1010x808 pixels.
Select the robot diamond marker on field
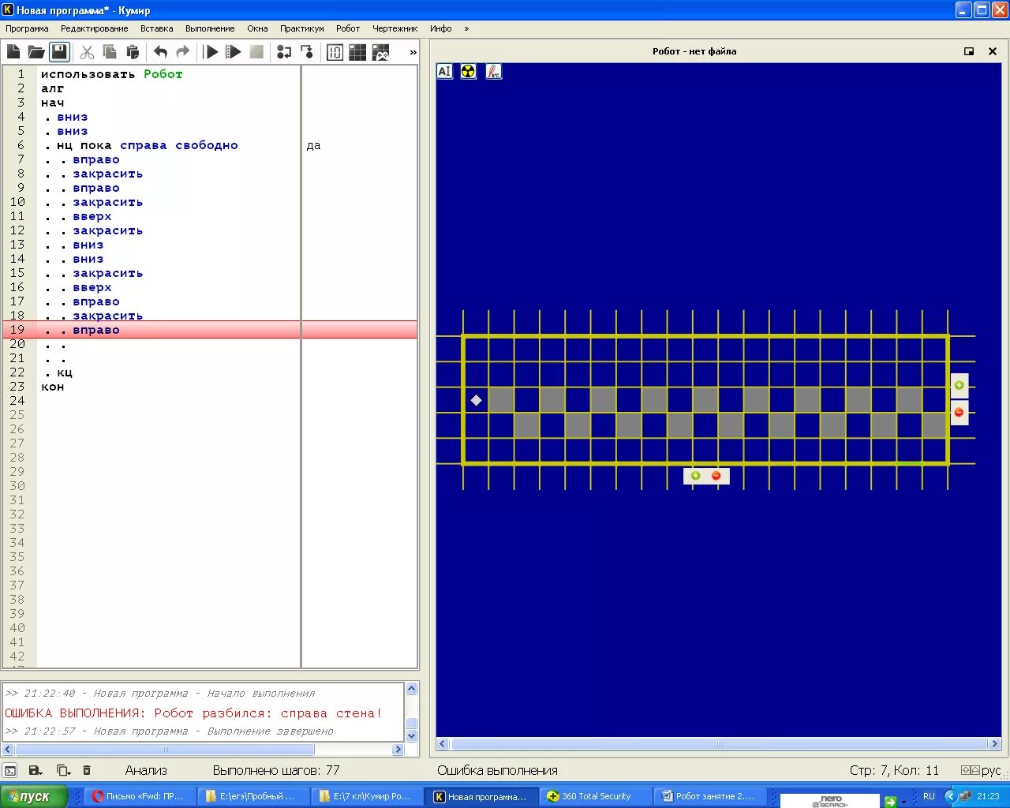[476, 400]
